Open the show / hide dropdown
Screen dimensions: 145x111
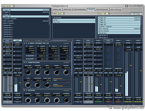point(109,14)
